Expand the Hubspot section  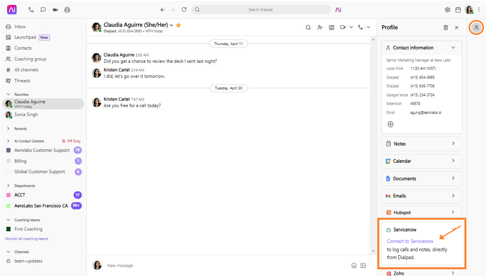[422, 213]
